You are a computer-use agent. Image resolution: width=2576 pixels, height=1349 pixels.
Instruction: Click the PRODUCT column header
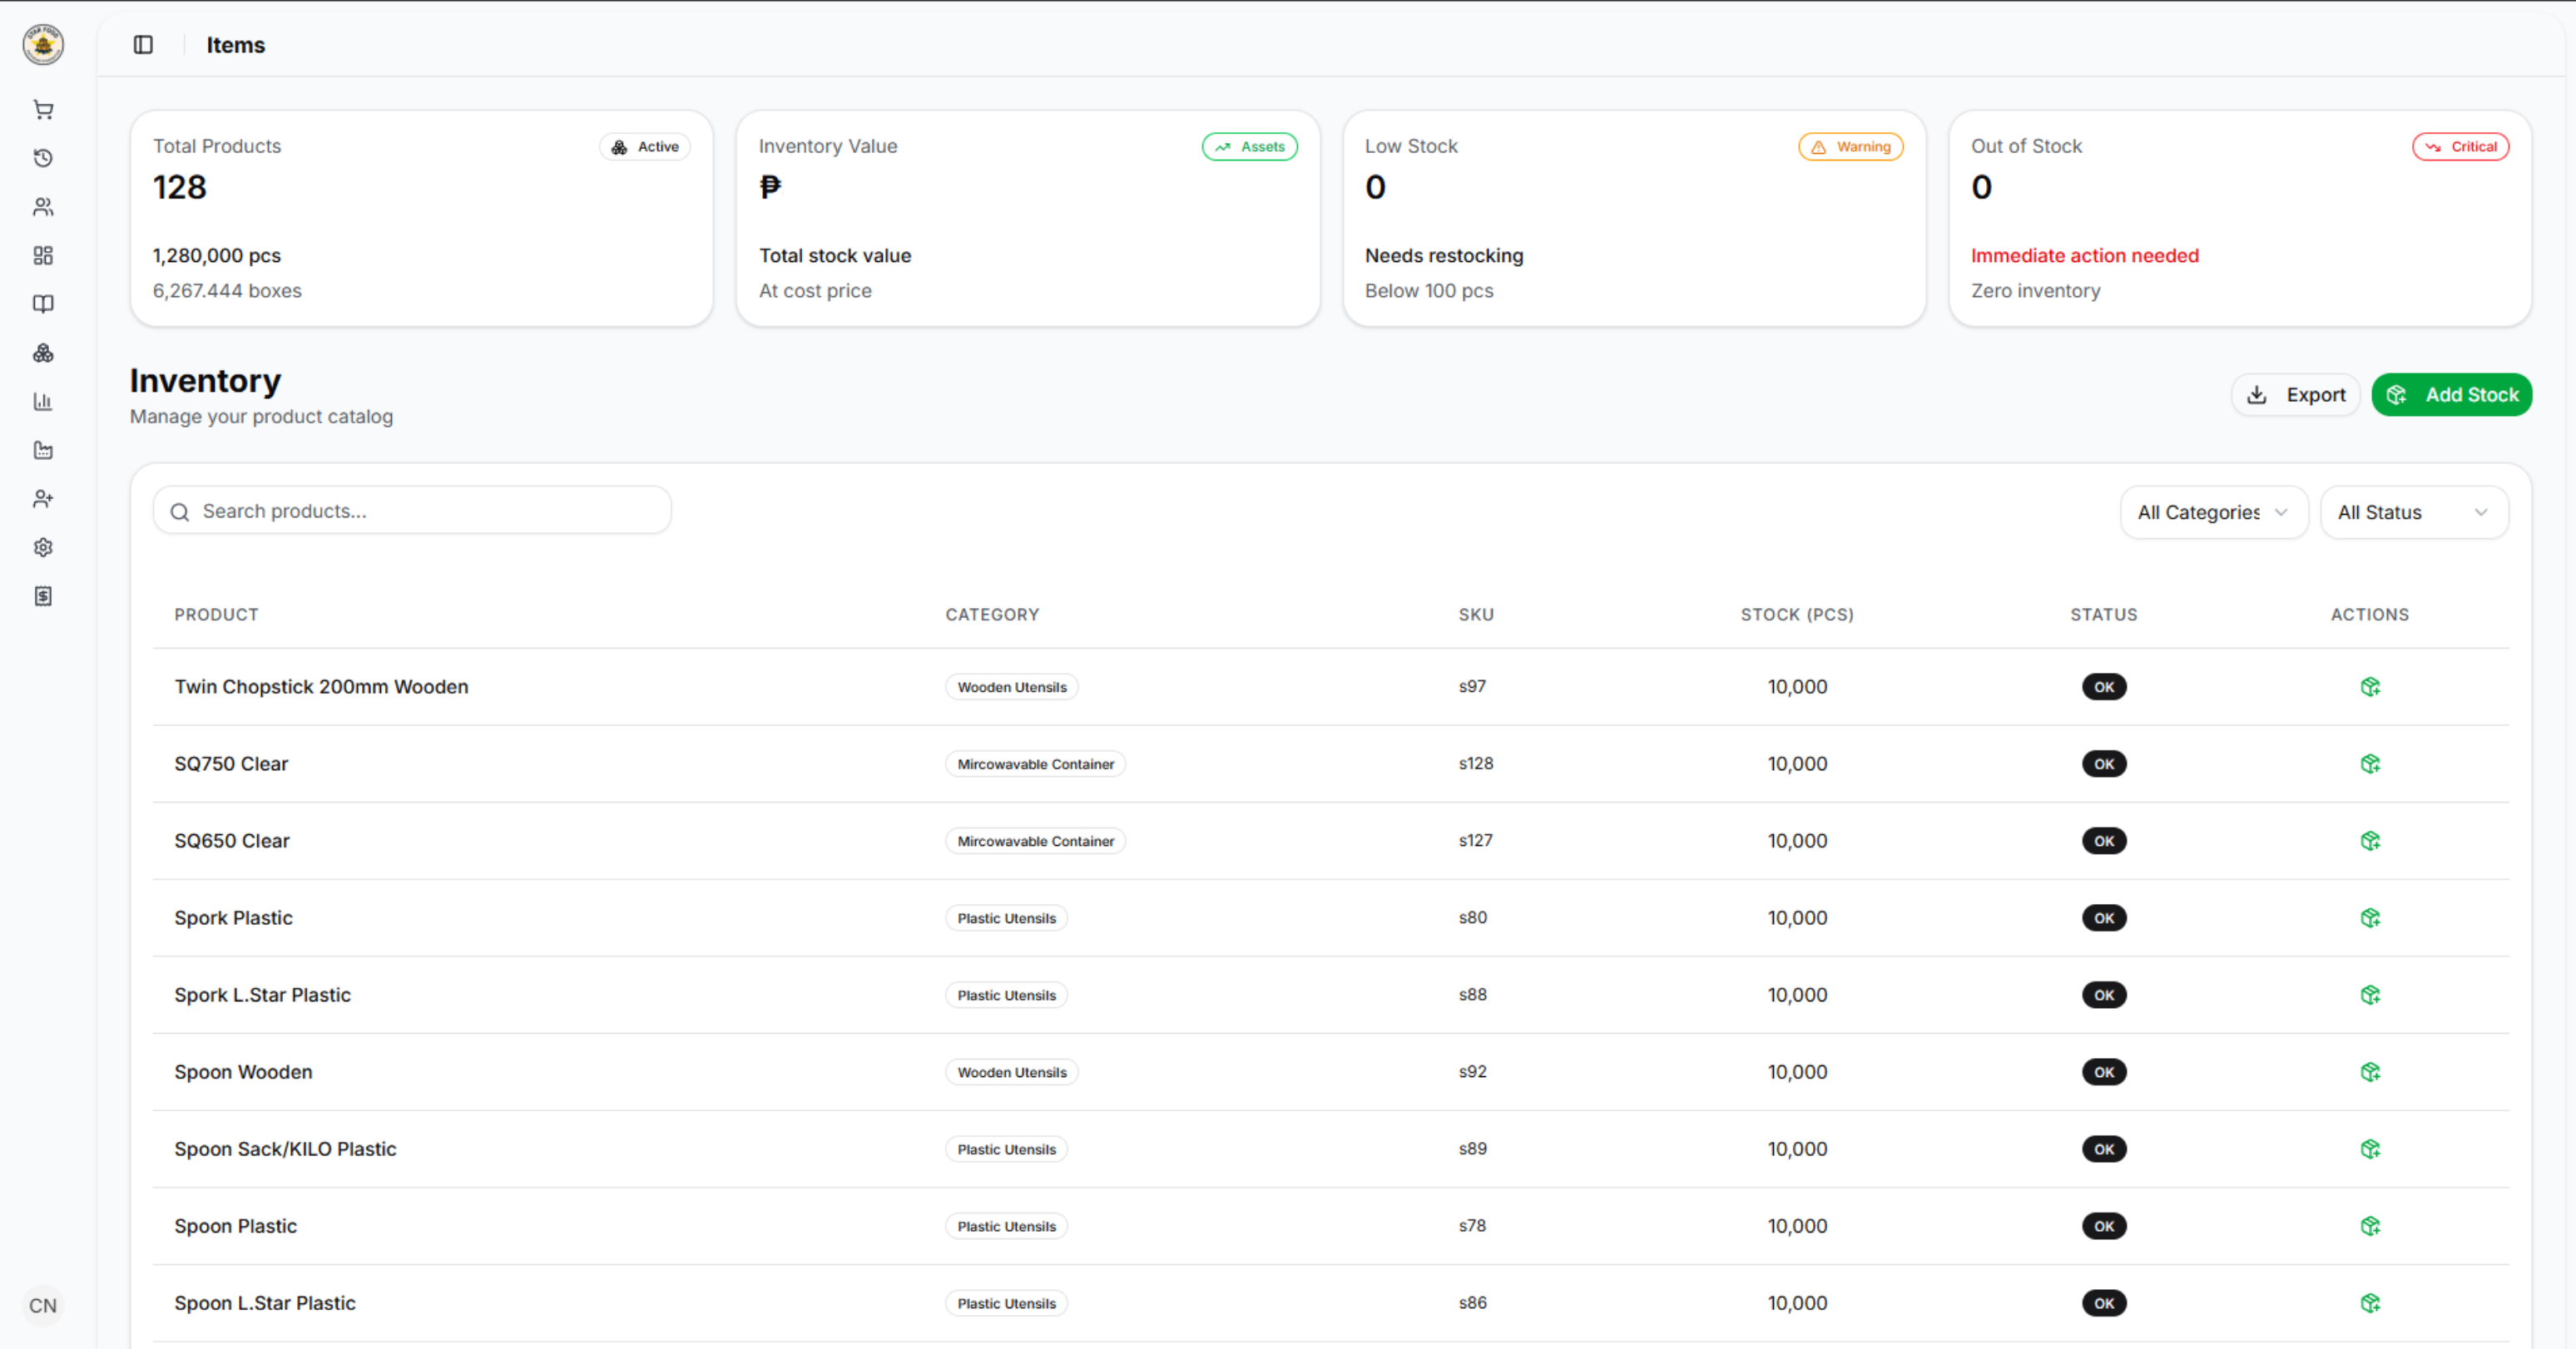pos(216,615)
